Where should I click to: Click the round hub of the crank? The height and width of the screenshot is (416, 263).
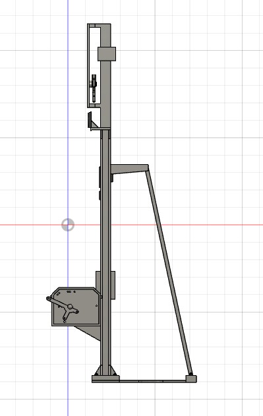click(x=70, y=307)
